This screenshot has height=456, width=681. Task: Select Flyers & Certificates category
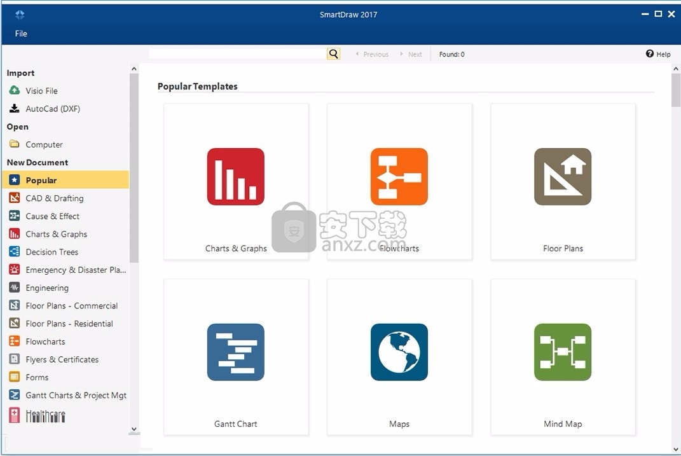click(x=62, y=359)
